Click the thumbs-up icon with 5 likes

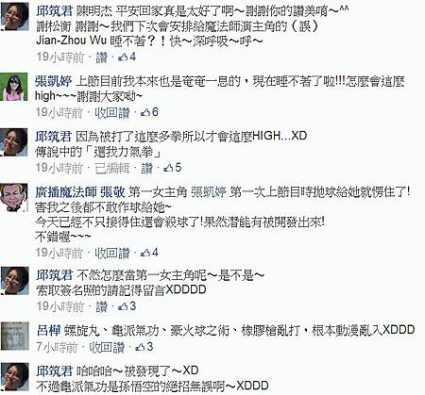[x=168, y=168]
